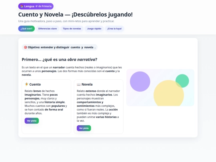Click heading Primero… ¿qué es una obra narrativa?
Screen dimensions: 216x162
[x=60, y=60]
